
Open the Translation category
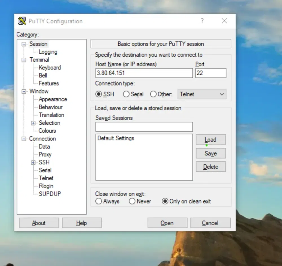(x=51, y=115)
